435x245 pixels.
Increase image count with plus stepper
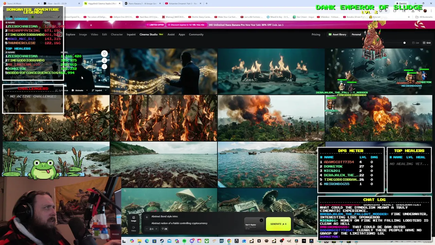coord(156,229)
